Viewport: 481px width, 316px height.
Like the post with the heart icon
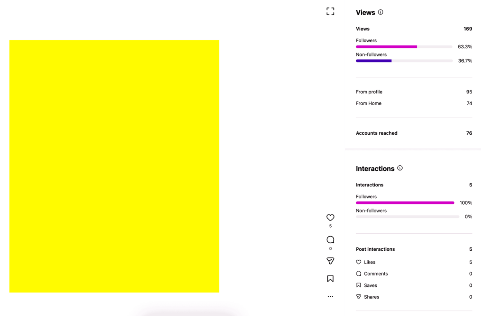point(330,218)
